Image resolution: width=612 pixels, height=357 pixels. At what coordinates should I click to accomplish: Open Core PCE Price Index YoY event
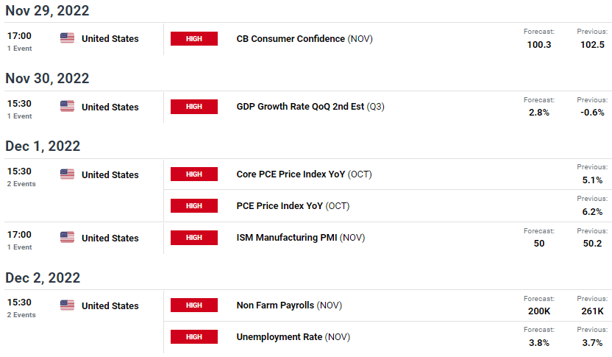click(304, 174)
